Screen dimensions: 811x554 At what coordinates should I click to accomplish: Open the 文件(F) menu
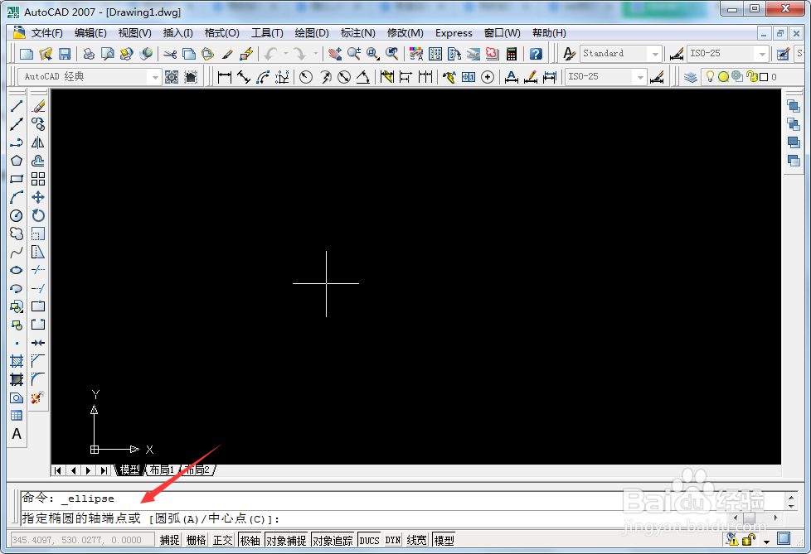coord(47,33)
